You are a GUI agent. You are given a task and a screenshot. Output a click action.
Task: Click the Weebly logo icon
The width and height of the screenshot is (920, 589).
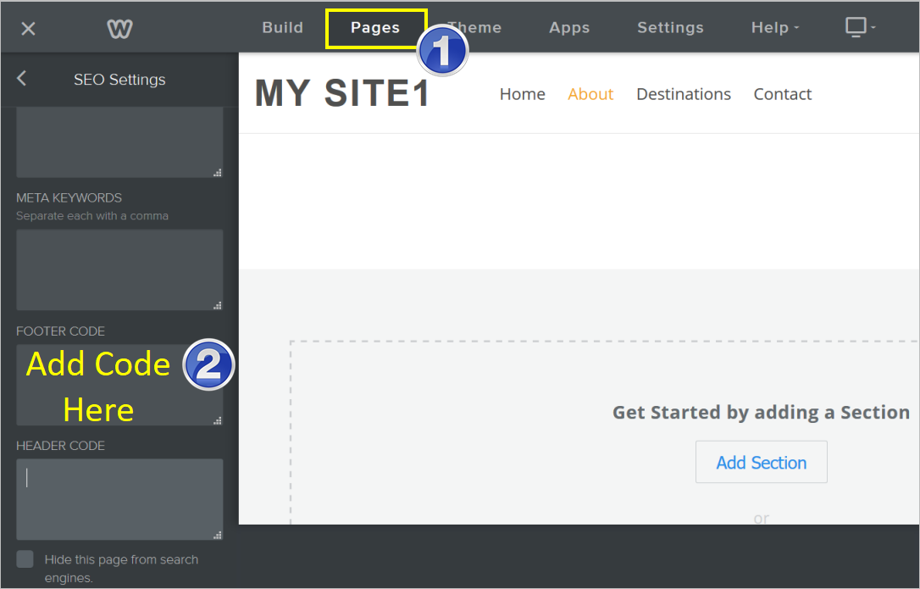point(119,29)
